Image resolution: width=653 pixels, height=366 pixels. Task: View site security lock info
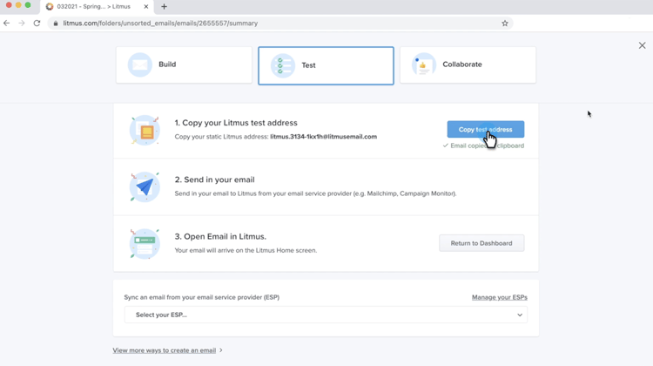click(x=56, y=24)
